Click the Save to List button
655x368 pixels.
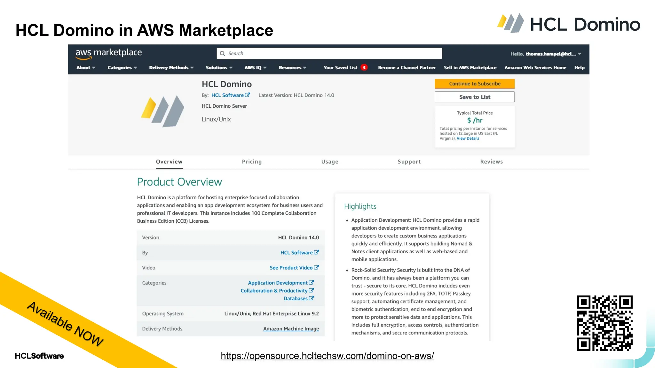(474, 97)
